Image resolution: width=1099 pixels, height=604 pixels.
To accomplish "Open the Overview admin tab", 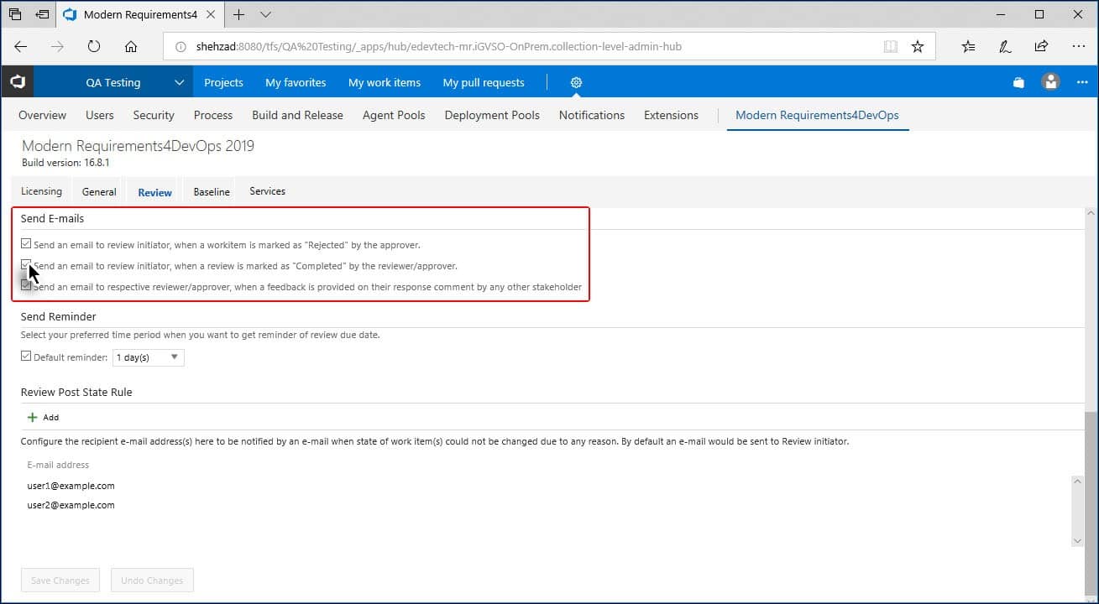I will (42, 115).
